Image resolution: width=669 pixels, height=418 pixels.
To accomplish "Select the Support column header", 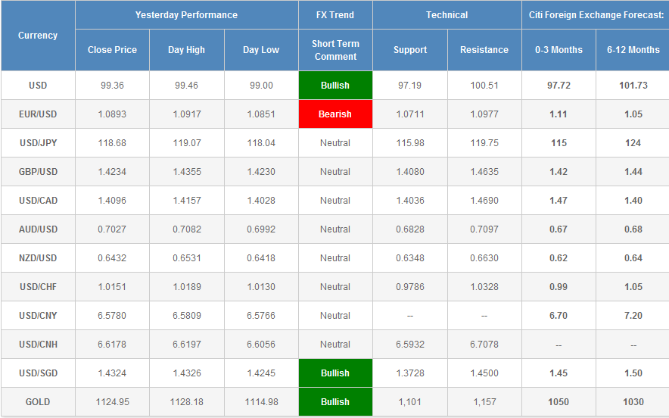I will coord(410,50).
